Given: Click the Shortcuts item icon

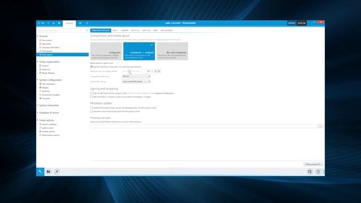Looking at the screenshot, I should [40, 91].
